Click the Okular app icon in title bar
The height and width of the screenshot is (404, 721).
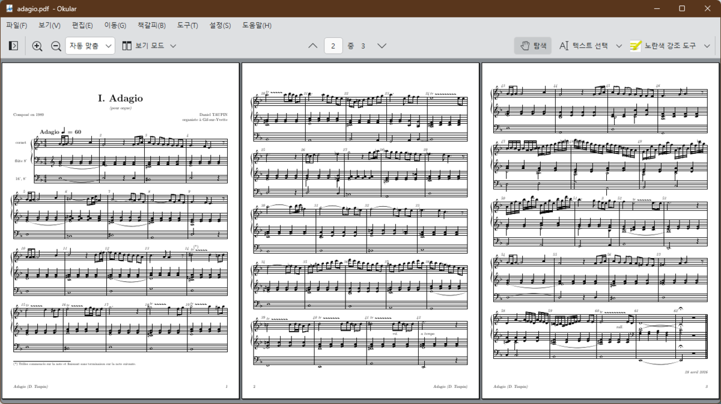coord(10,8)
